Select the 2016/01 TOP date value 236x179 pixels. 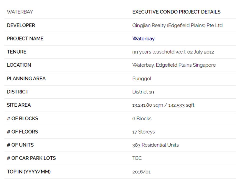[x=141, y=172]
